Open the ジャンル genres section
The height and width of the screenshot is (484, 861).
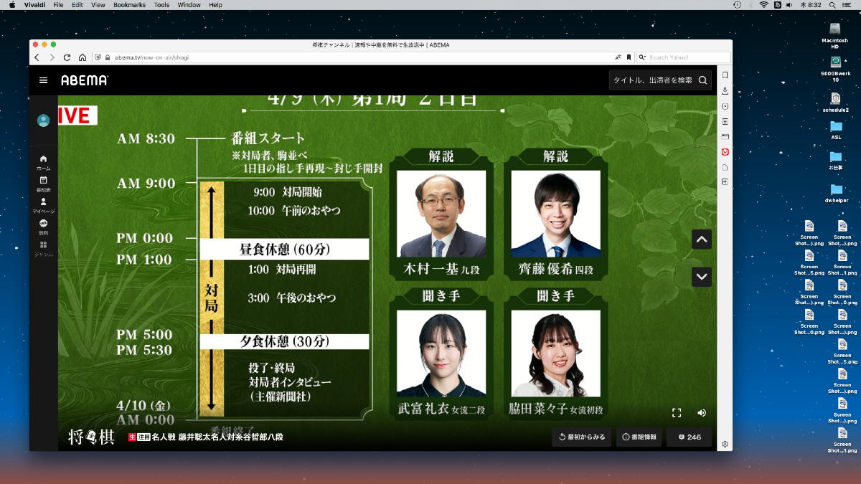click(x=43, y=249)
